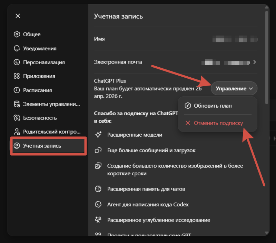Click the Расширенные модели feature text
This screenshot has width=276, height=243.
click(x=135, y=135)
